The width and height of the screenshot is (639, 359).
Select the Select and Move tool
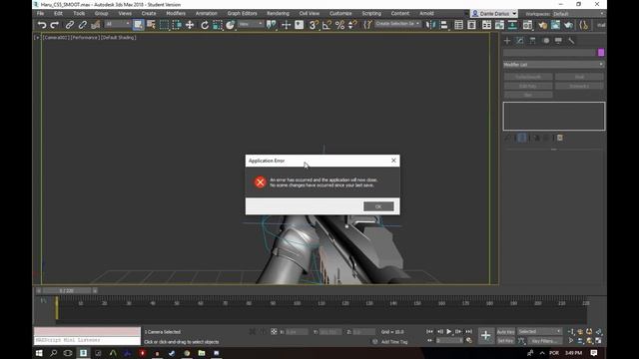190,25
